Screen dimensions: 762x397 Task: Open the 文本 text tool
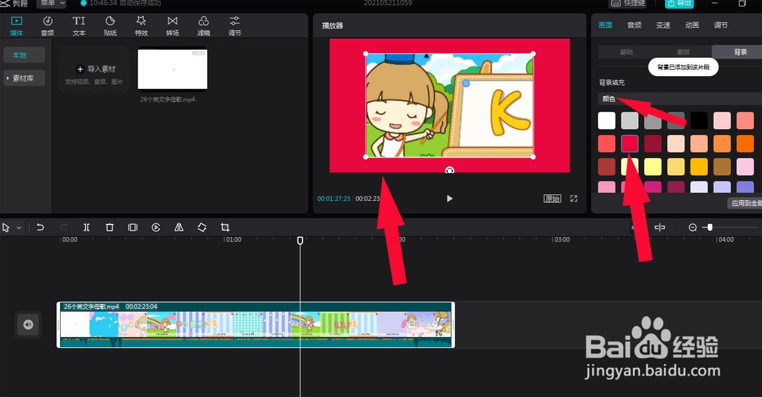click(79, 26)
